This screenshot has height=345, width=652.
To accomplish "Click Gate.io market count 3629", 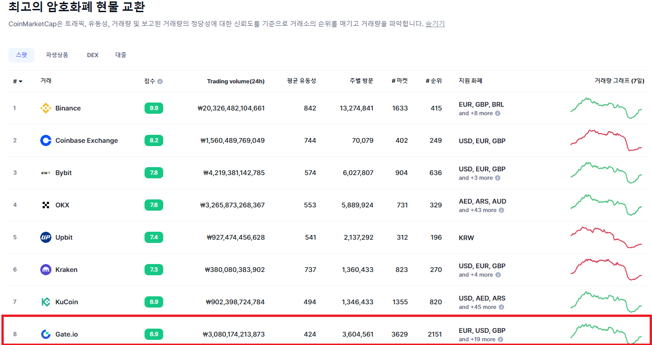I will (400, 334).
